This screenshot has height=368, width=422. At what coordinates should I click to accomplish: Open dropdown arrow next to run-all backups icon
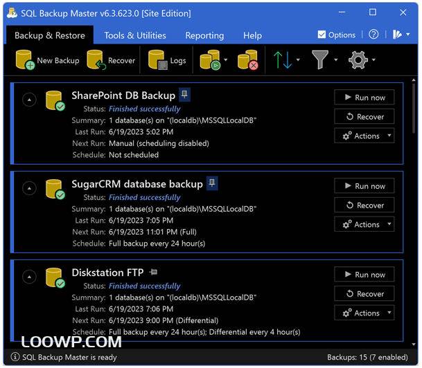click(x=225, y=59)
